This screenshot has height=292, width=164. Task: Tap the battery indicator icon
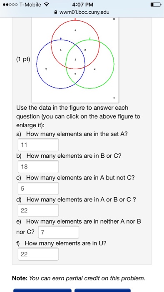coord(156,5)
